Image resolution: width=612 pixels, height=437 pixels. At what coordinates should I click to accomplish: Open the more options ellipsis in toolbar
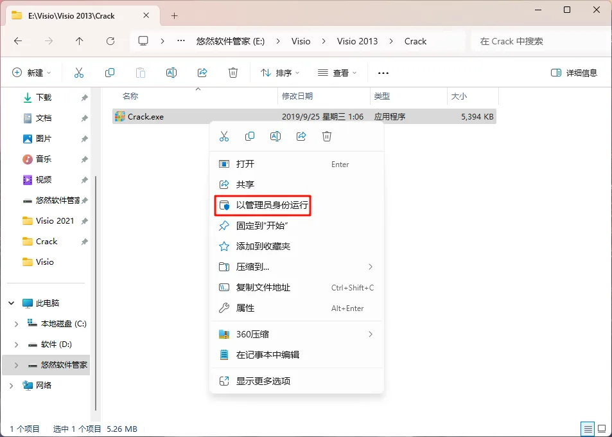[x=383, y=73]
